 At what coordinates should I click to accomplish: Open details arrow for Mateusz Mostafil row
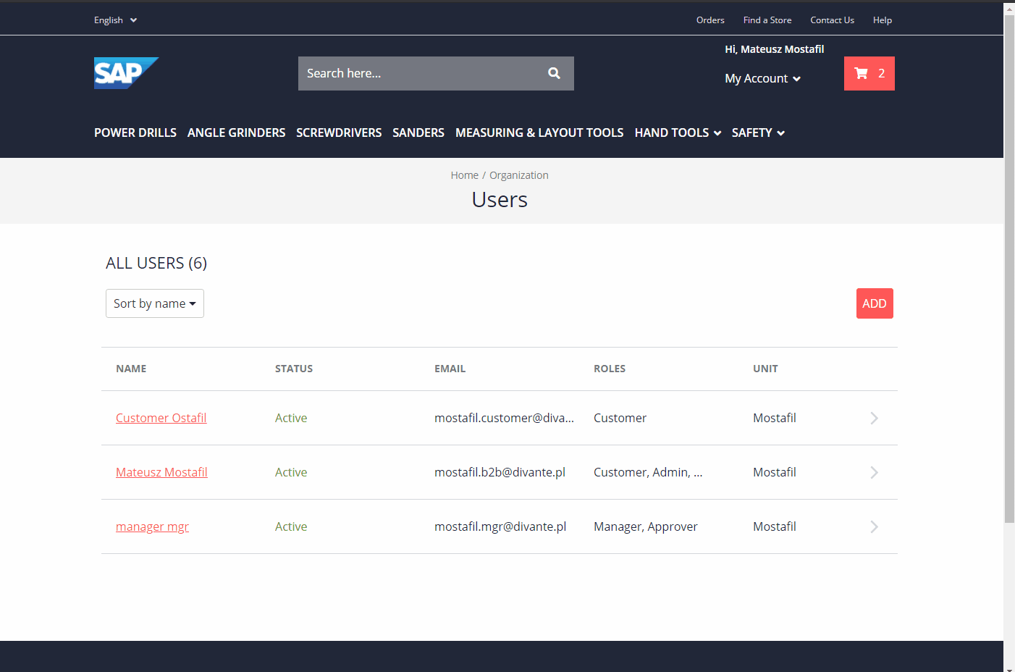(874, 473)
